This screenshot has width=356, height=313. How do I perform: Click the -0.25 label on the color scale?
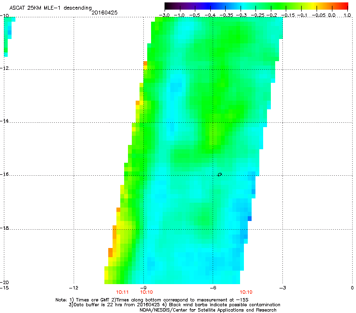258,15
